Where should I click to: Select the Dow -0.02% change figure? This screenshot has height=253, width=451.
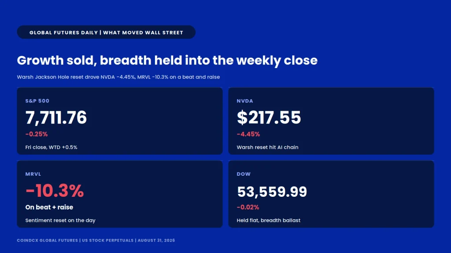point(248,207)
